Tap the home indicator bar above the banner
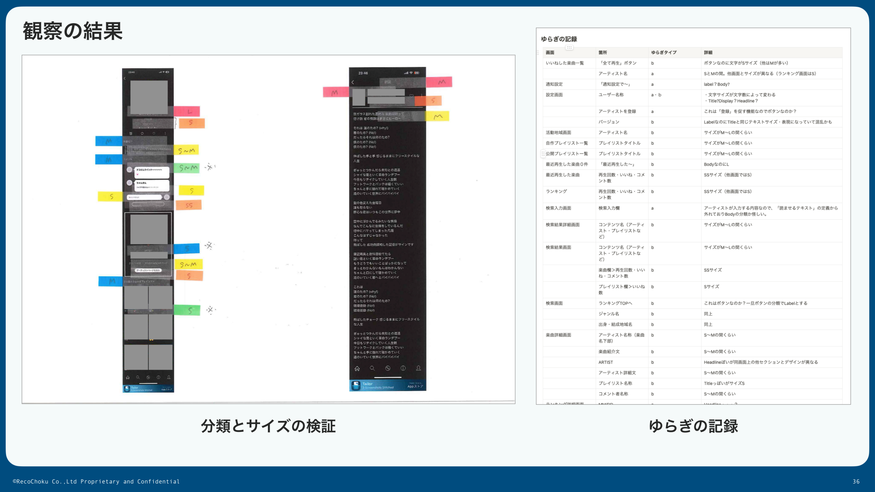Viewport: 875px width, 492px height. 388,377
